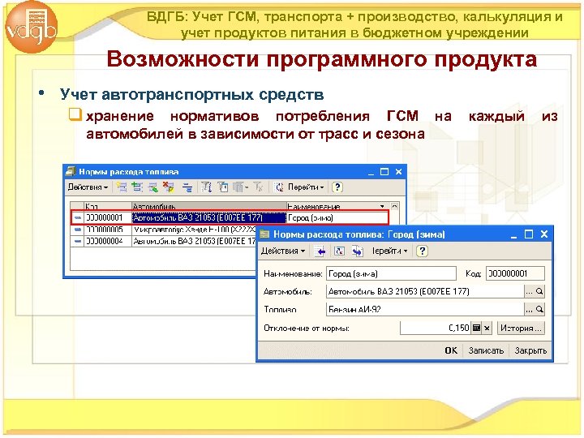
Task: Open Перейти menu in the fuel norms list window
Action: [306, 187]
